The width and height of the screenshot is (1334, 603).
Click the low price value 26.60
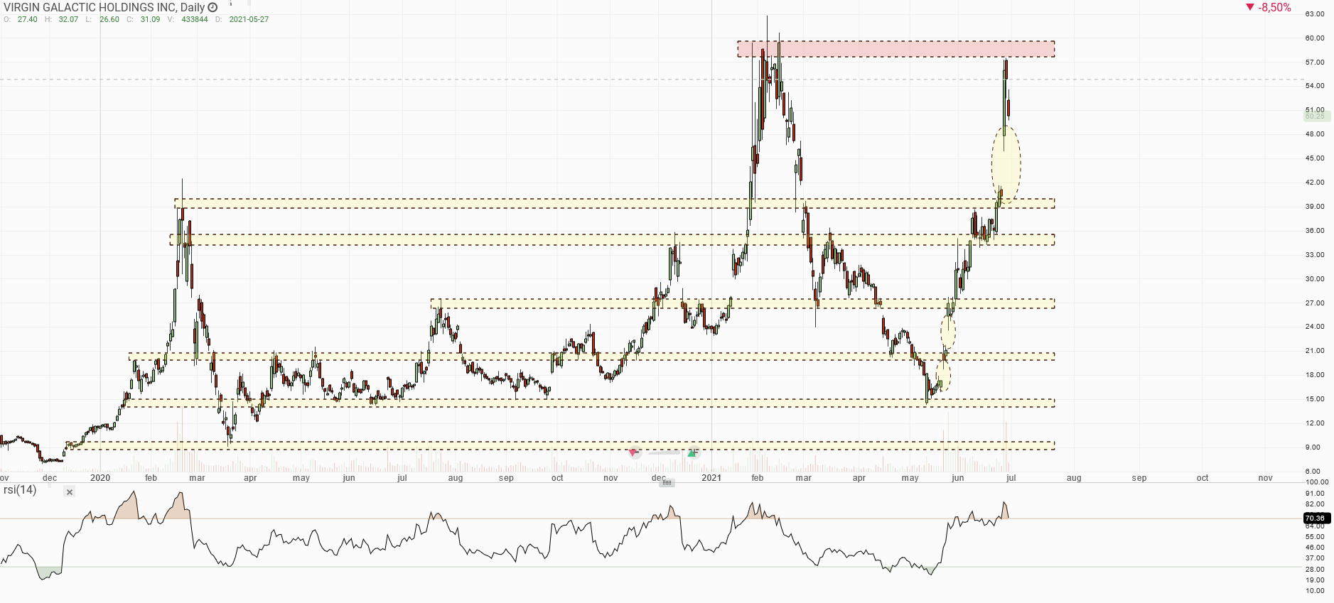click(x=109, y=19)
